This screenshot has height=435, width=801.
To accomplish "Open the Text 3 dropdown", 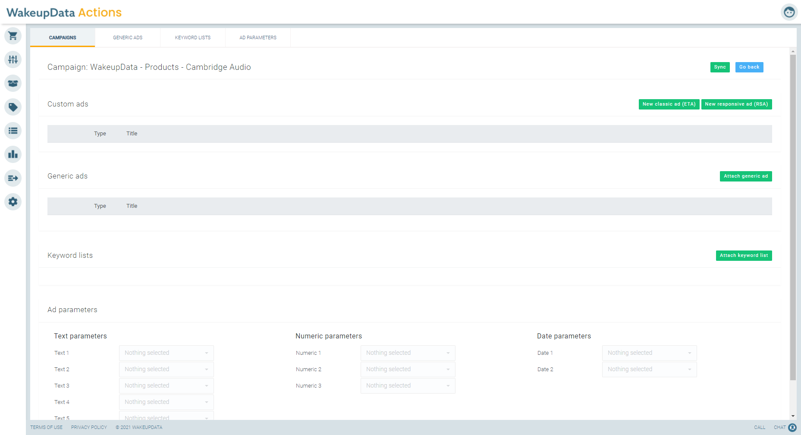I will [x=166, y=386].
